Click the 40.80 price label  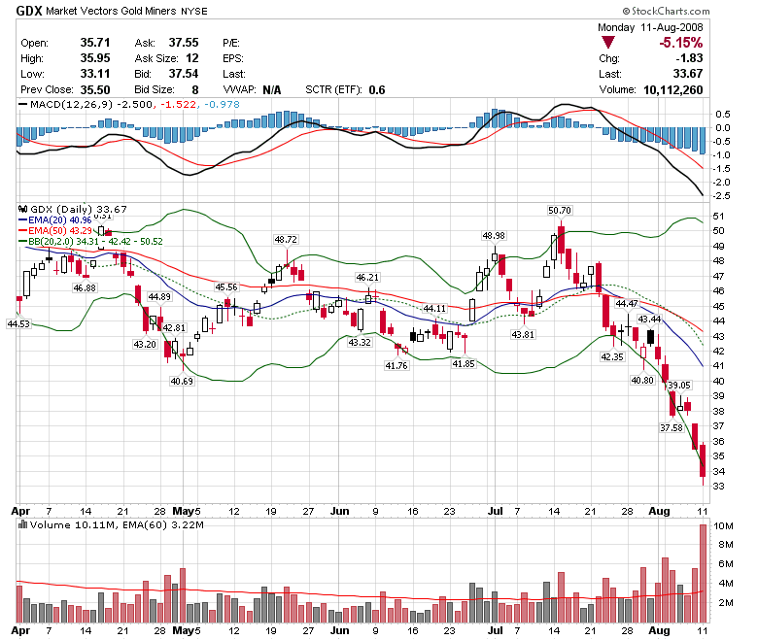click(642, 380)
